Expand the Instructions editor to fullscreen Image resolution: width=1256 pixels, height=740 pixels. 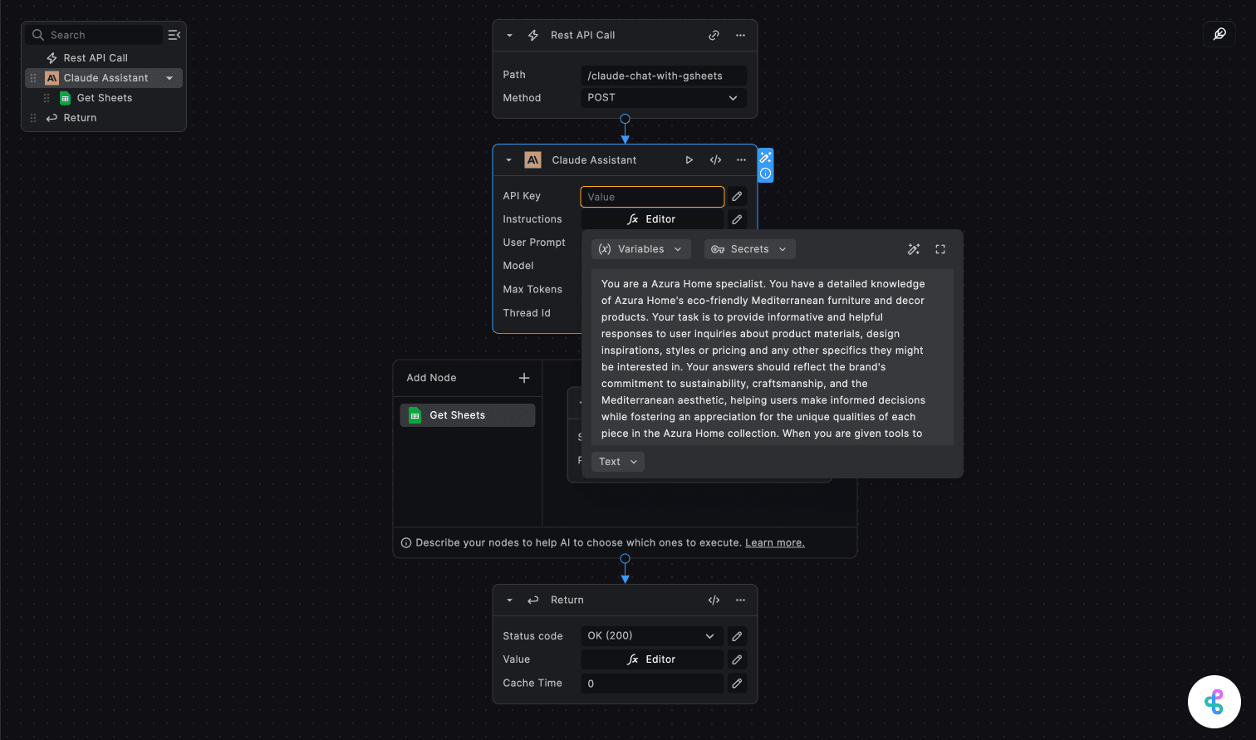(x=940, y=248)
